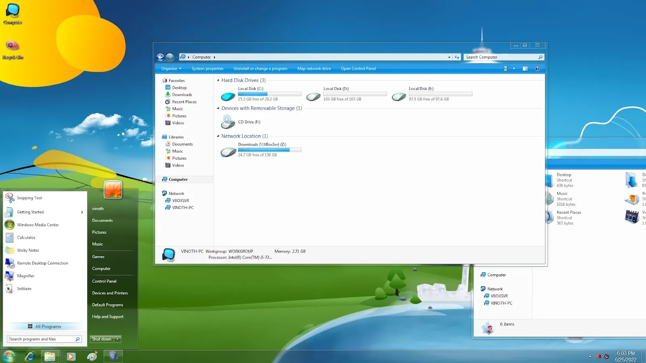Start Solitaire from the Start menu
Screen dimensions: 646x363
pyautogui.click(x=45, y=289)
